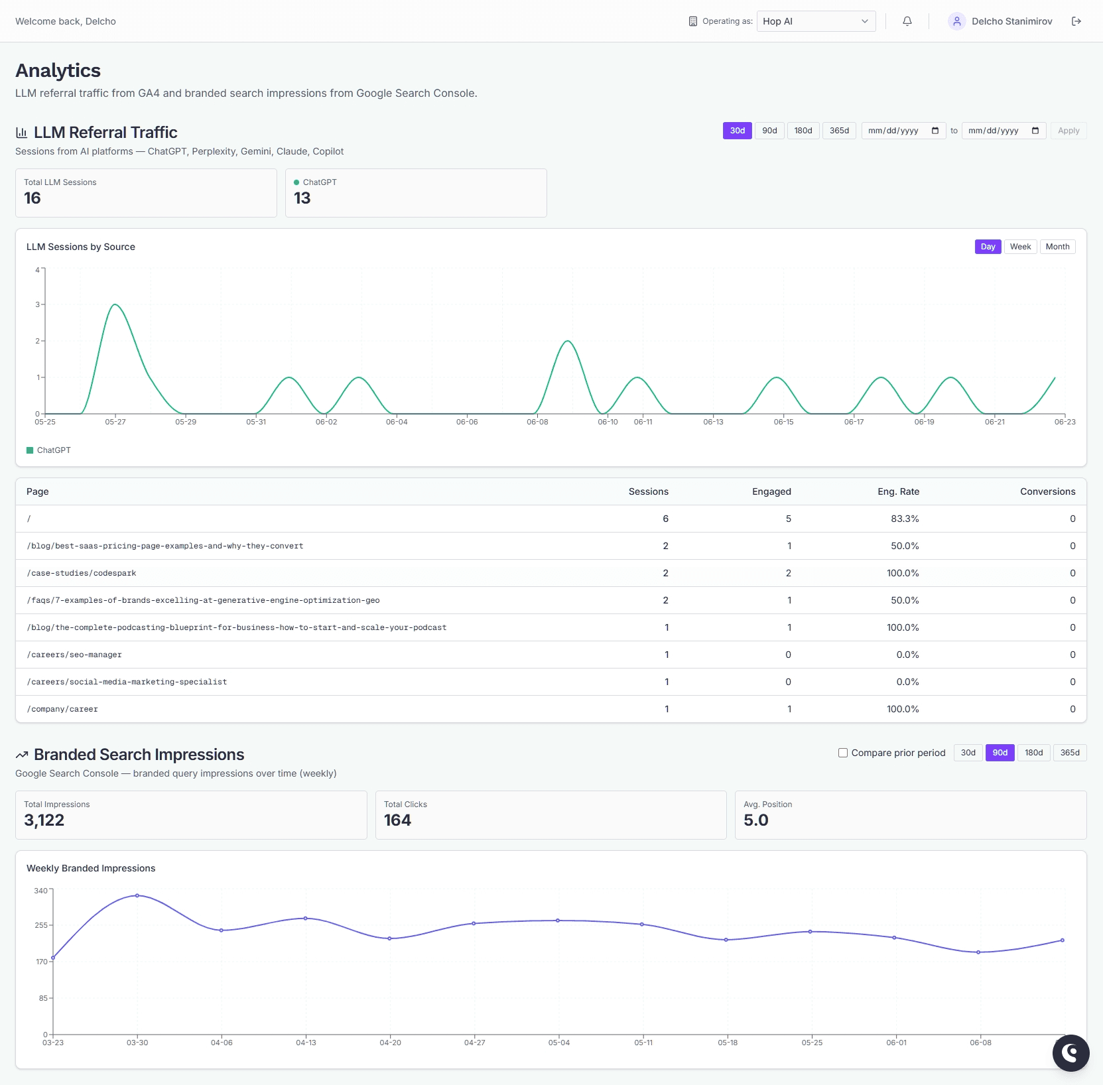Click the 83.3% engagement rate cell
This screenshot has width=1103, height=1085.
pyautogui.click(x=905, y=519)
